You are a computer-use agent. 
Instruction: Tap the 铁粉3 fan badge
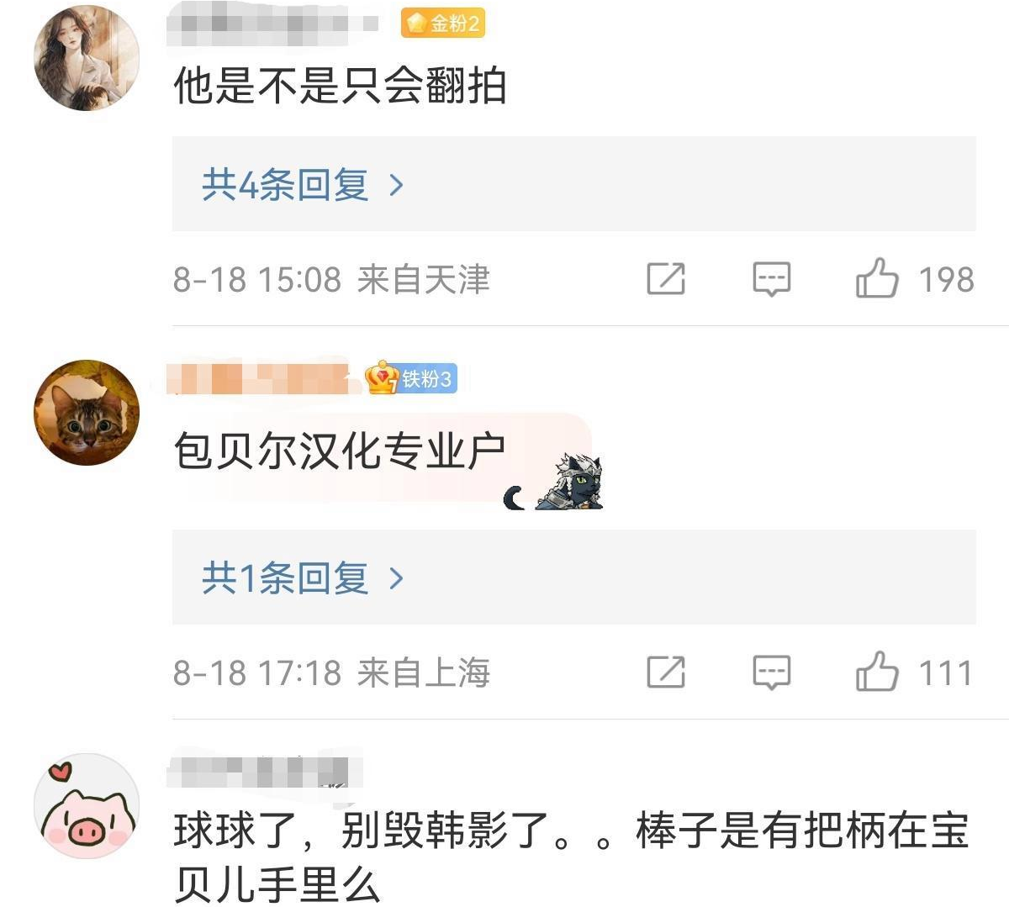click(x=412, y=379)
